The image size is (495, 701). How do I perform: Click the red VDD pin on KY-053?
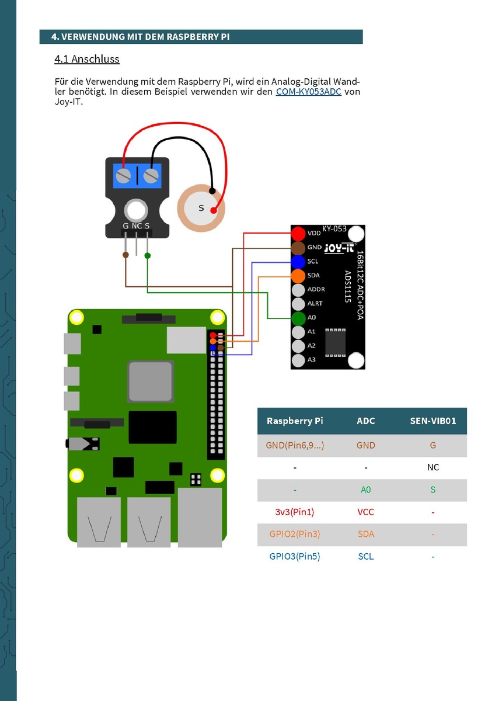click(298, 233)
